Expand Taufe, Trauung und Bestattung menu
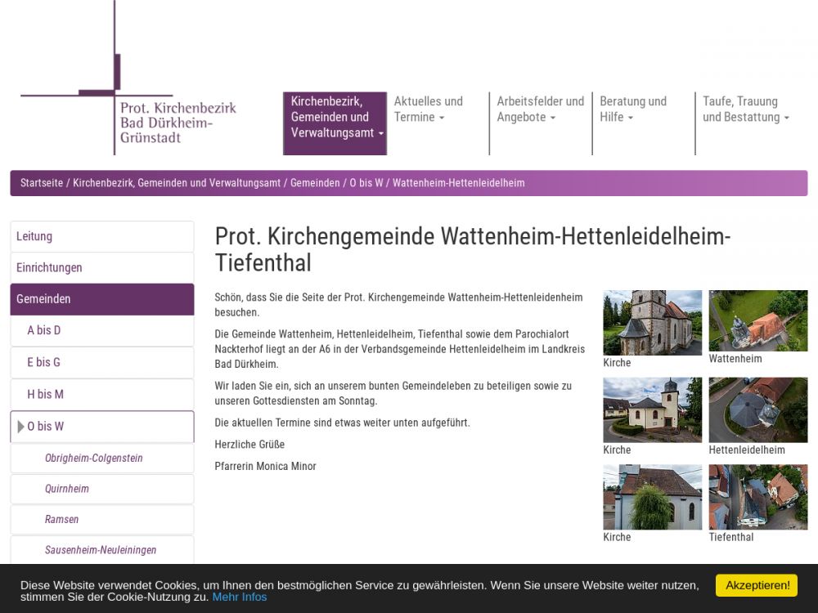Viewport: 818px width, 613px height. pyautogui.click(x=745, y=110)
